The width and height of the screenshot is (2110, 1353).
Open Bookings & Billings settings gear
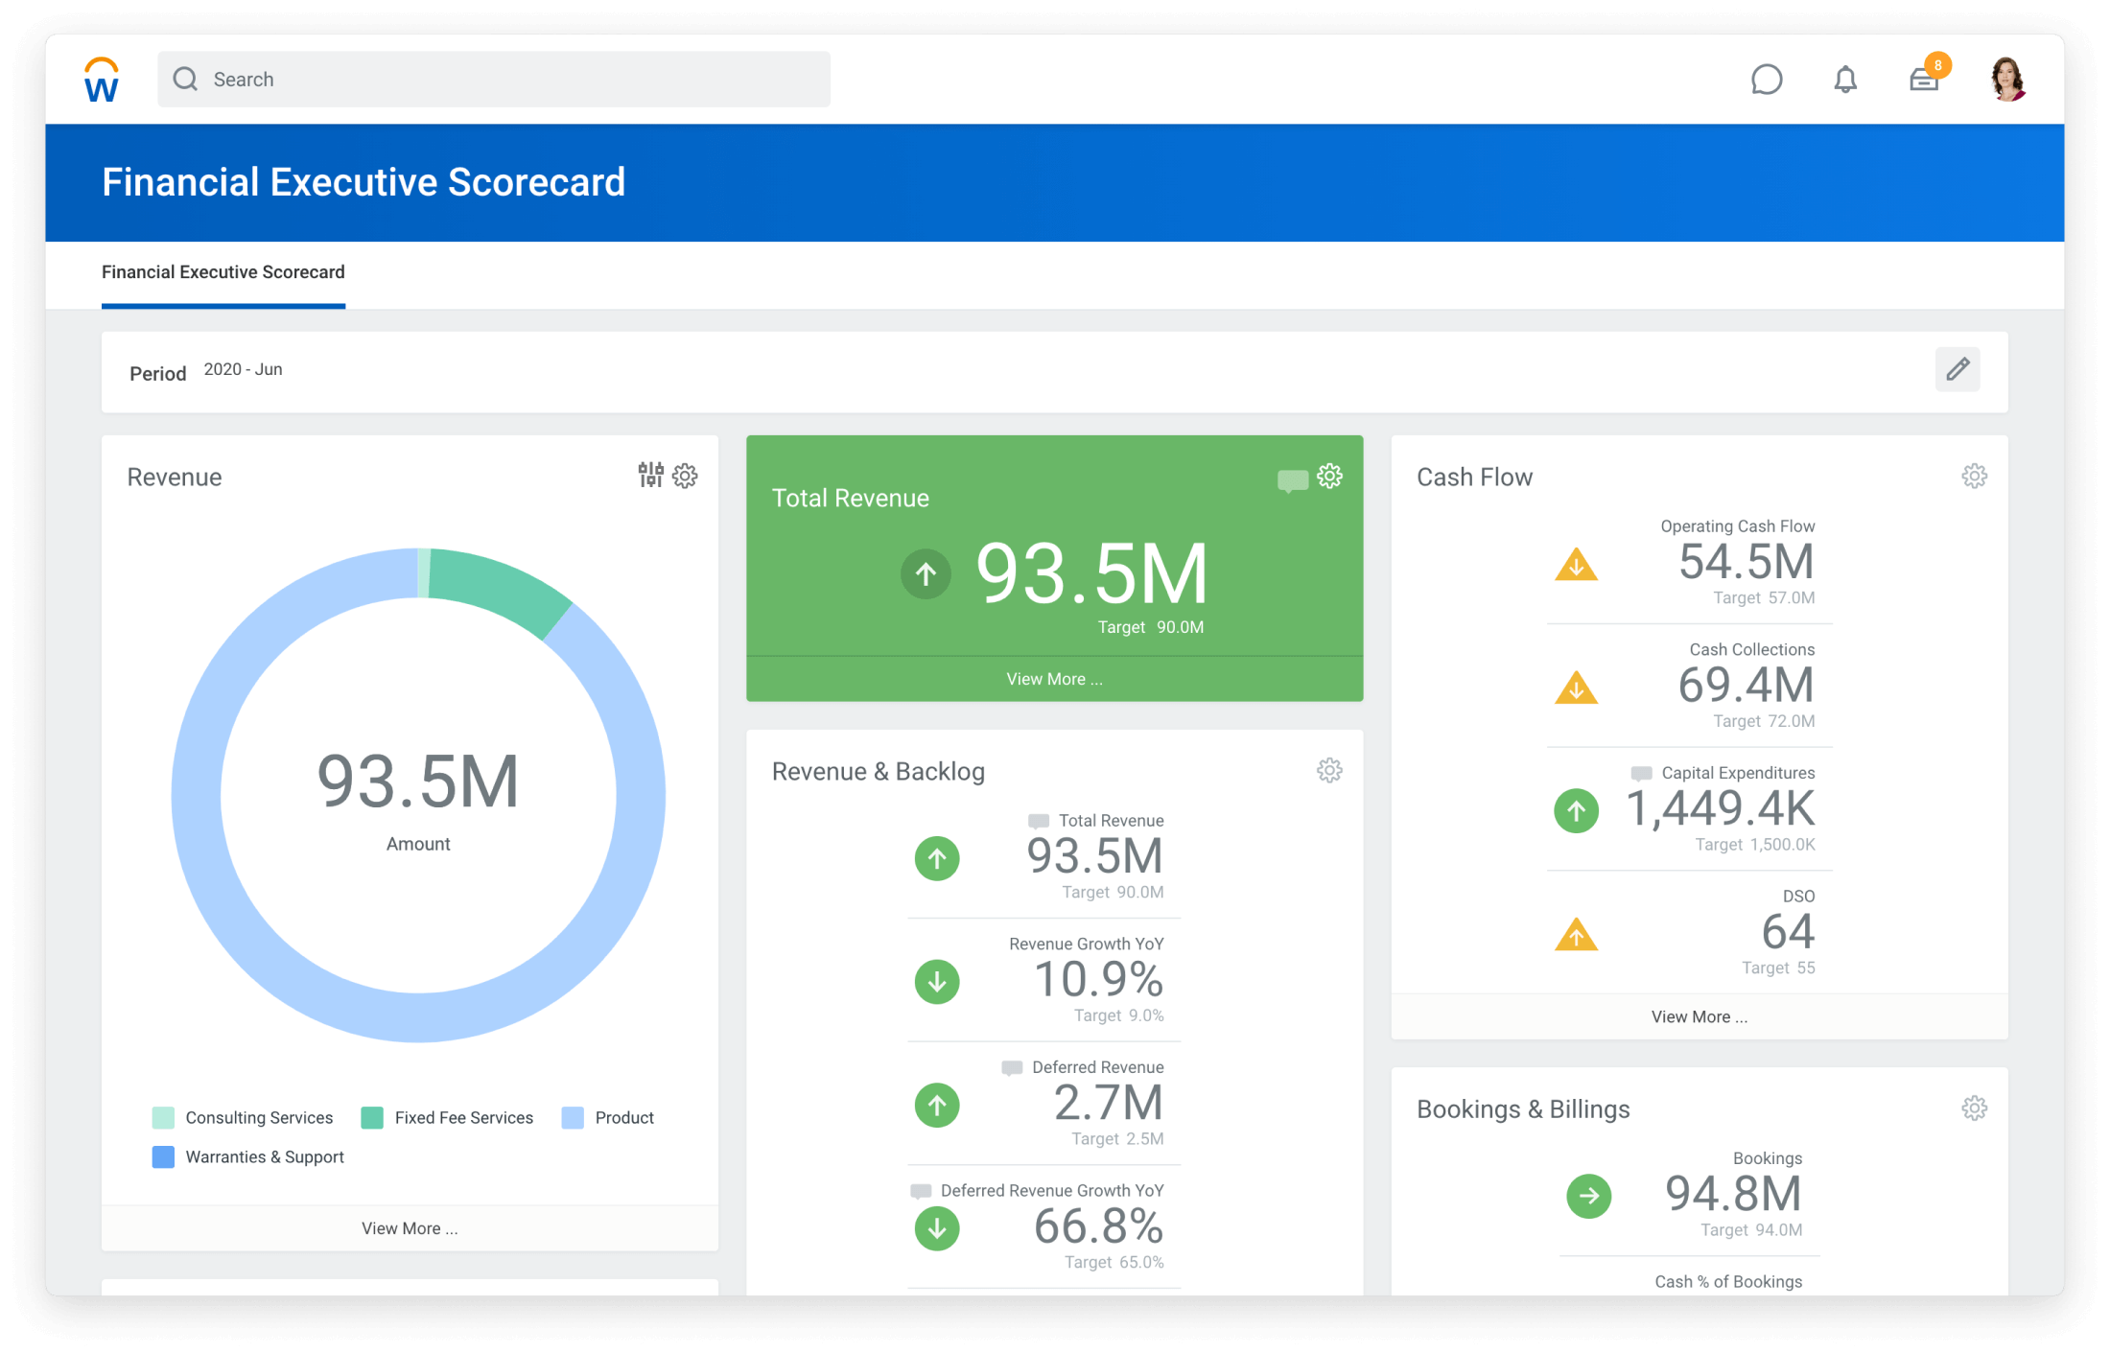pyautogui.click(x=1974, y=1108)
